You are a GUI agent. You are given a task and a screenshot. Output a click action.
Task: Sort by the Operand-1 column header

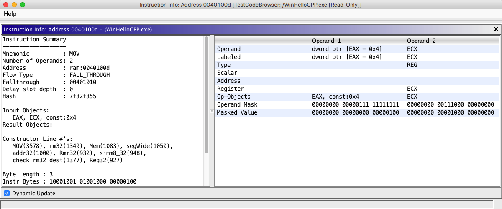pos(358,41)
